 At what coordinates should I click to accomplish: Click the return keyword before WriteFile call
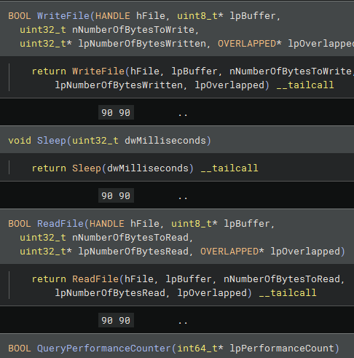tap(49, 71)
